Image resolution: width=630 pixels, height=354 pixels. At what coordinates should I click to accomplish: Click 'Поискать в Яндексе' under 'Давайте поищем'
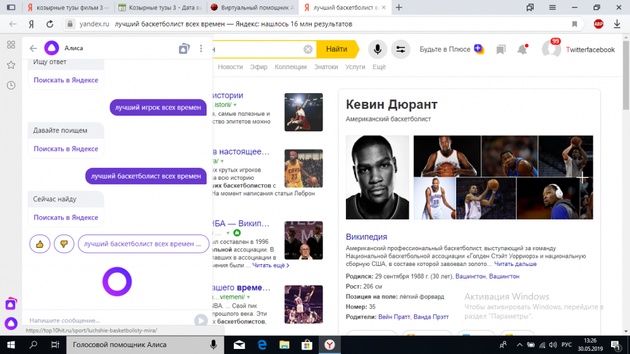pyautogui.click(x=66, y=149)
